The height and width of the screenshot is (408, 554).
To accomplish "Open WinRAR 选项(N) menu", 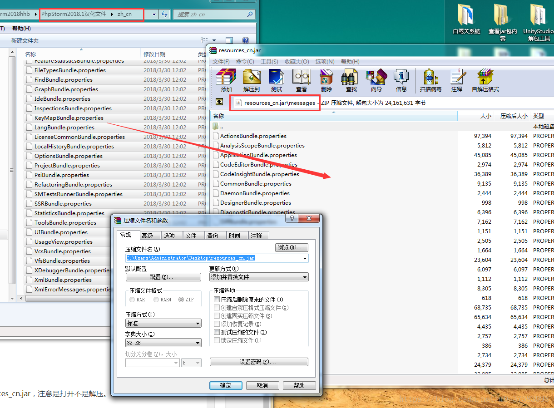I will [x=325, y=61].
